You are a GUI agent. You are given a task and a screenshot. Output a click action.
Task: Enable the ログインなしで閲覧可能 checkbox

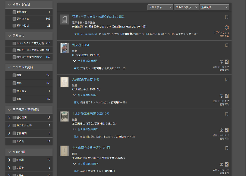click(x=14, y=43)
